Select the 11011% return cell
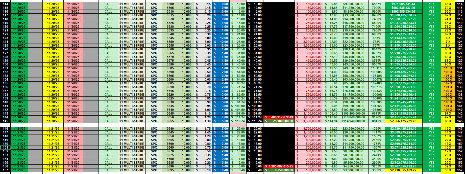This screenshot has height=174, width=465. (376, 68)
